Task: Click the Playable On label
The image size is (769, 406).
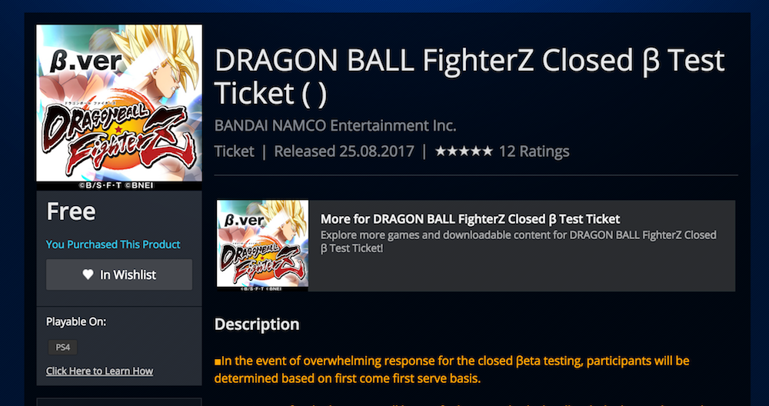Action: coord(76,321)
